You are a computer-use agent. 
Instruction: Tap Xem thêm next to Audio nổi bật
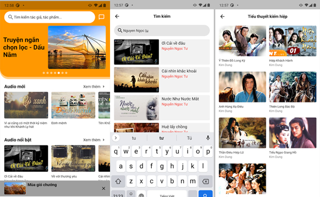coord(92,140)
